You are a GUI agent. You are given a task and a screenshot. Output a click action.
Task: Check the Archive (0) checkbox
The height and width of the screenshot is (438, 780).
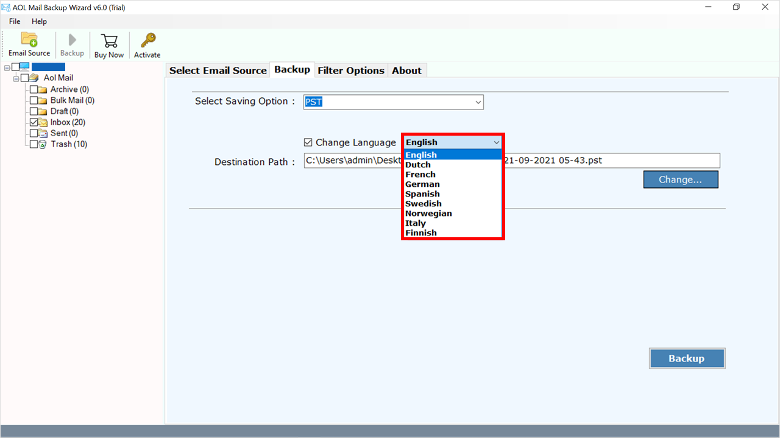pyautogui.click(x=34, y=89)
